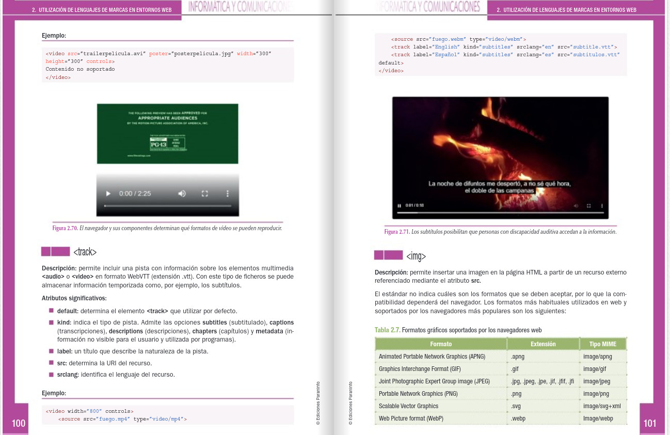The height and width of the screenshot is (435, 670).
Task: Click the 'Tabla 2.7' caption label
Action: 387,330
